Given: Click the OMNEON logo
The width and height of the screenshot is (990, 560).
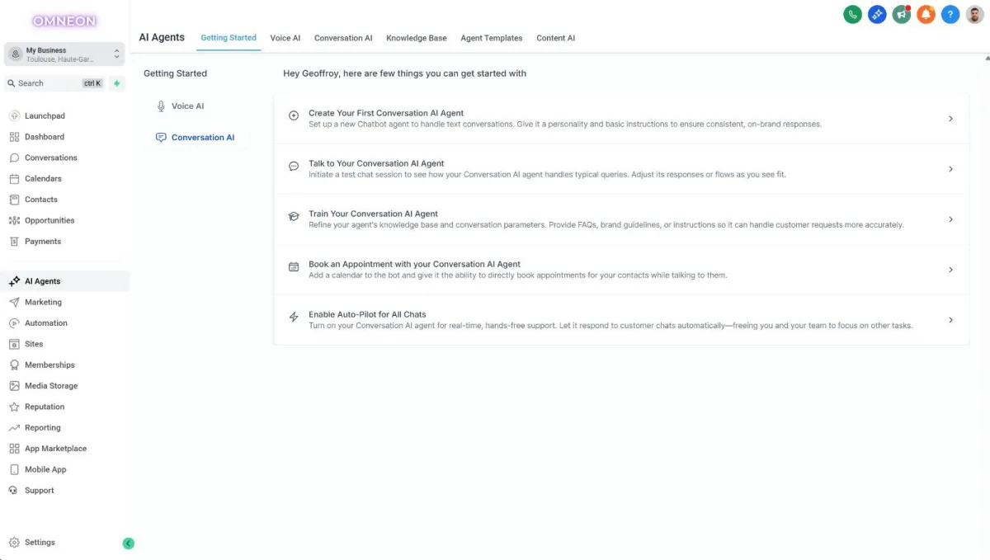Looking at the screenshot, I should [64, 21].
